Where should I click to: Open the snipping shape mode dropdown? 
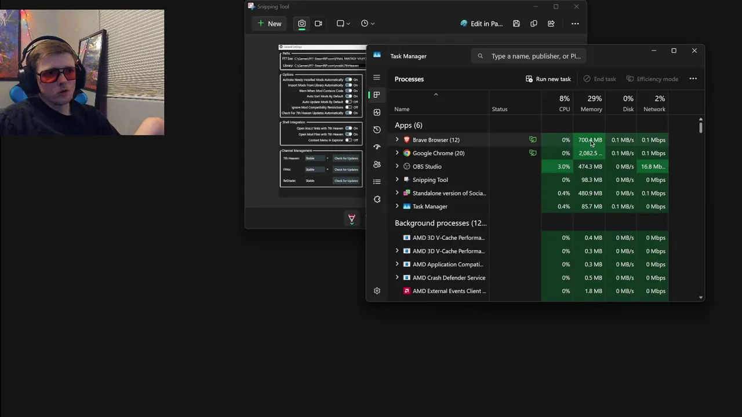point(344,24)
